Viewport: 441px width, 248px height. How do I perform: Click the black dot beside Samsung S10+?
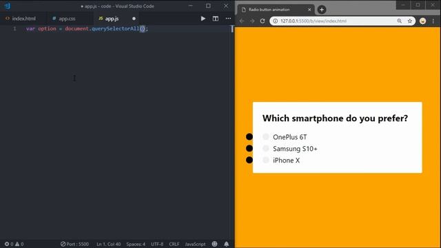[x=249, y=148]
